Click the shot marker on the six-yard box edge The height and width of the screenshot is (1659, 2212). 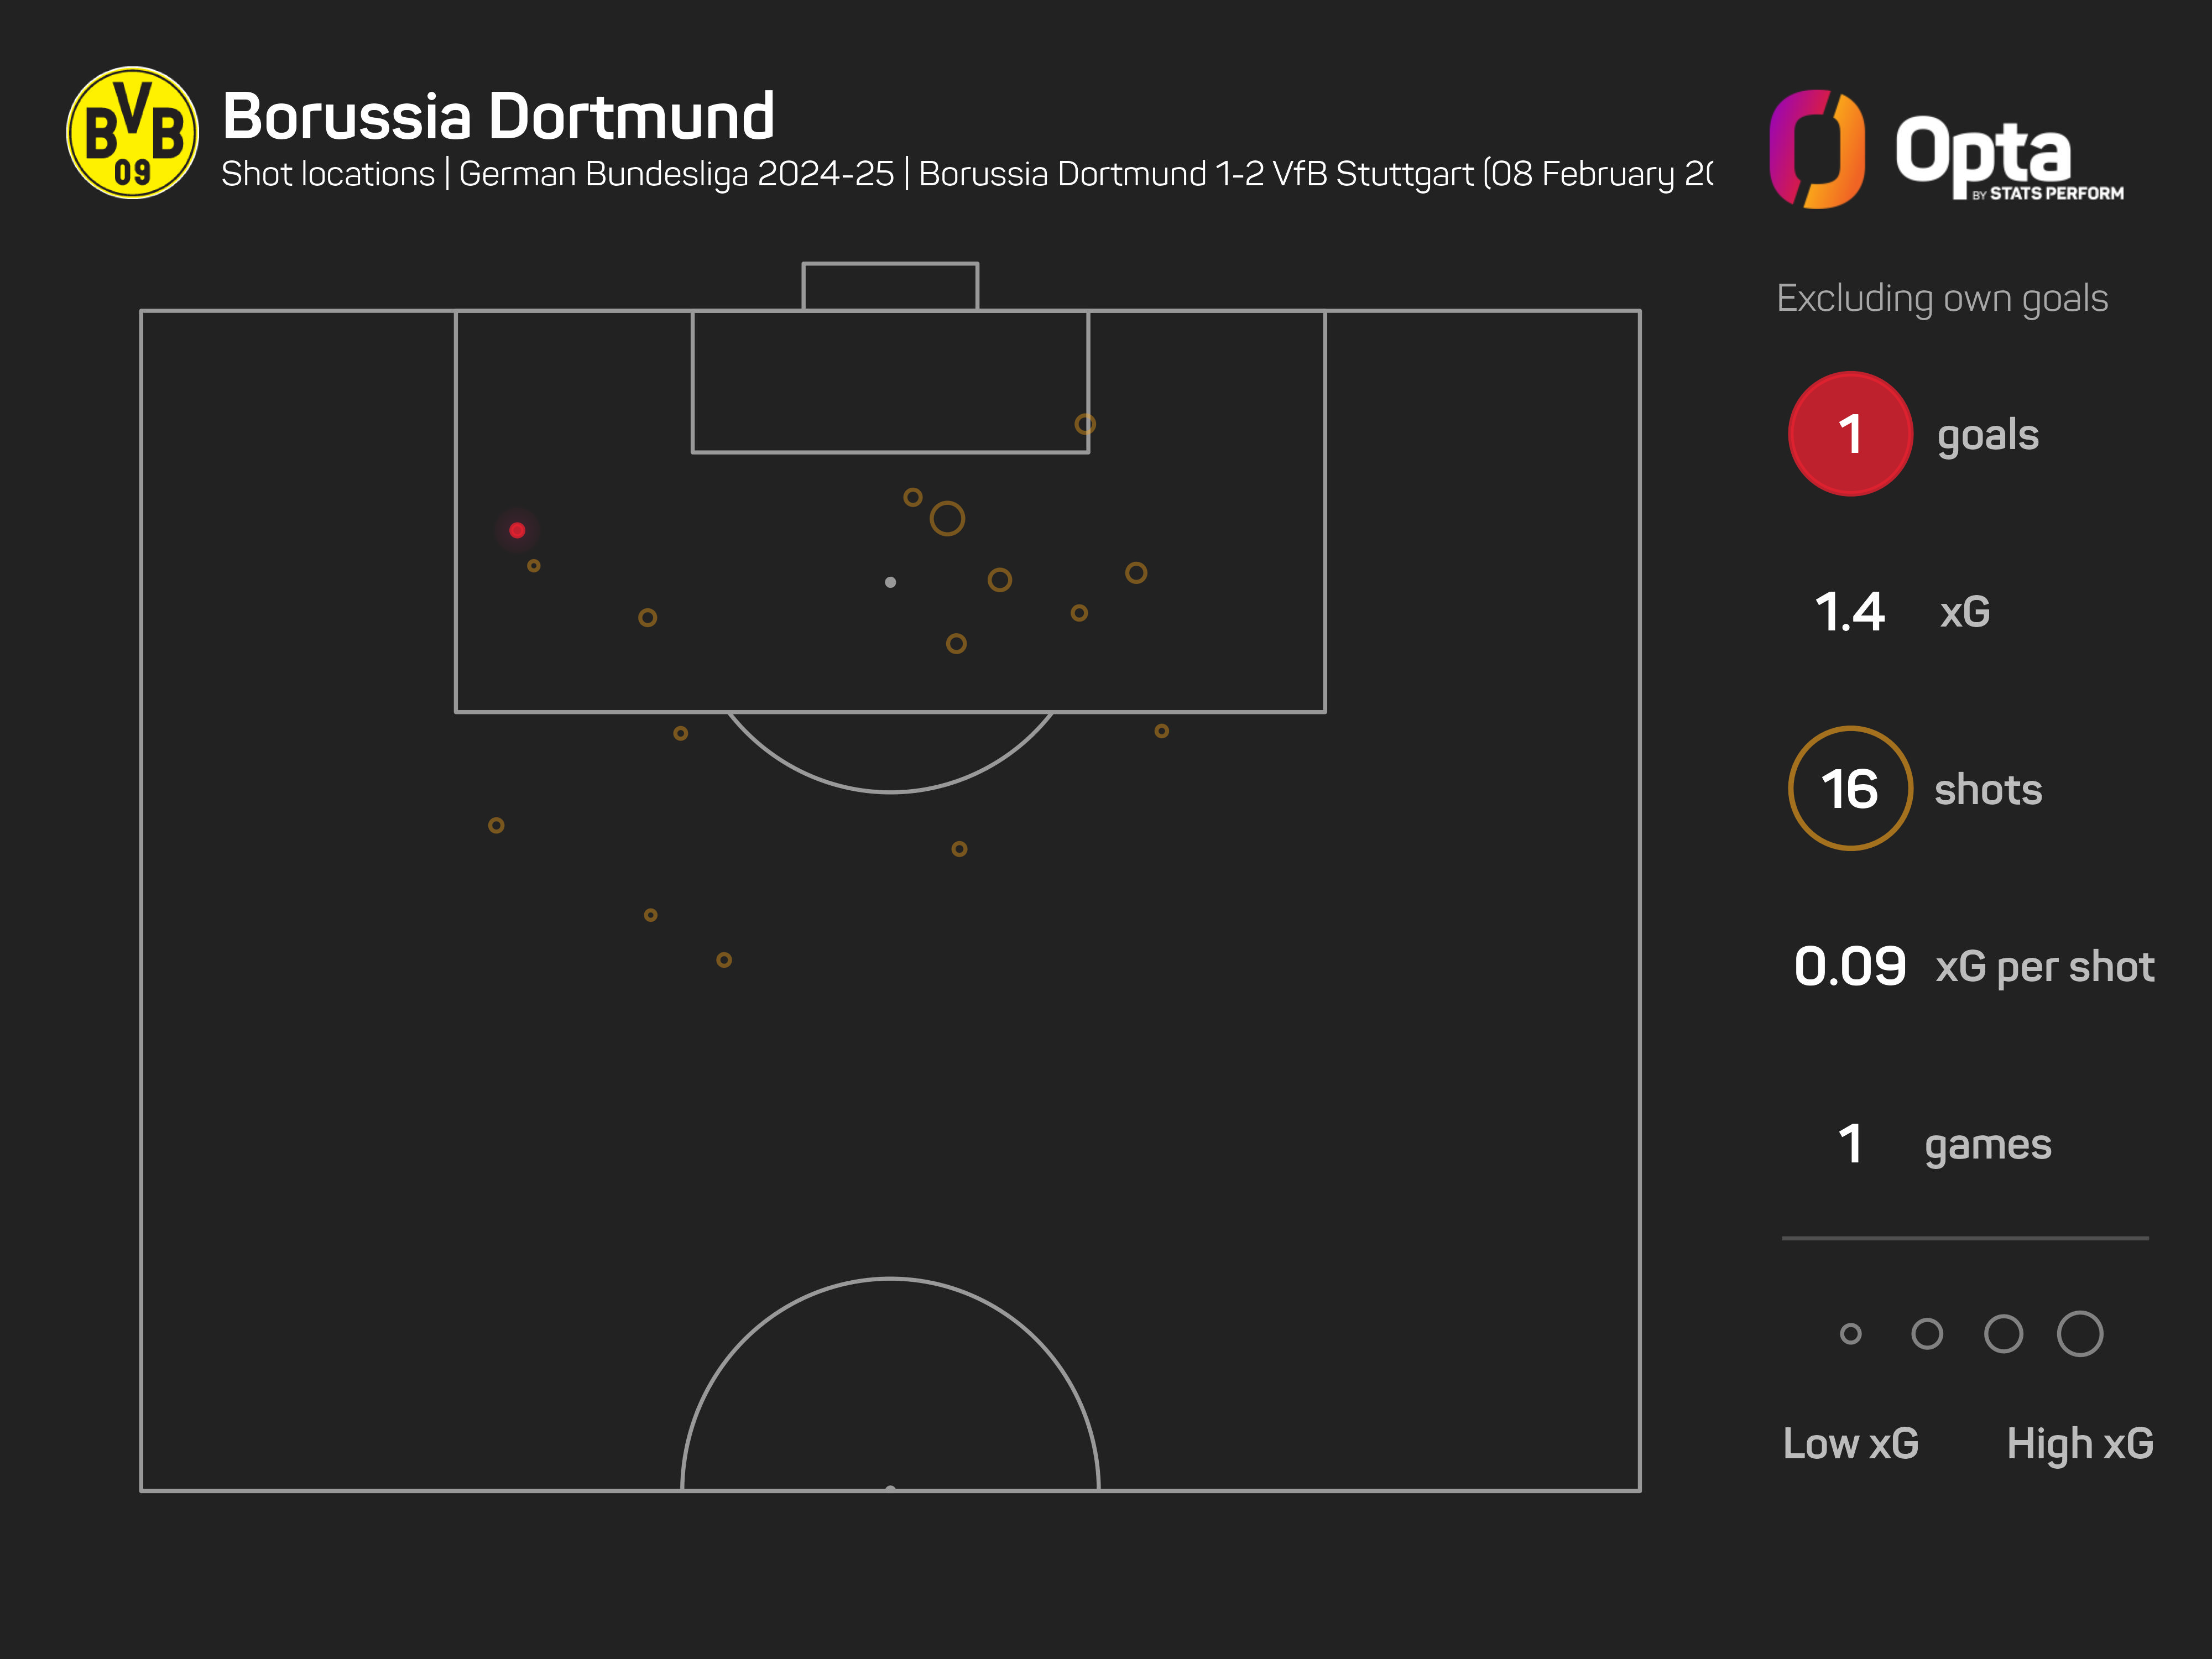[x=1085, y=424]
